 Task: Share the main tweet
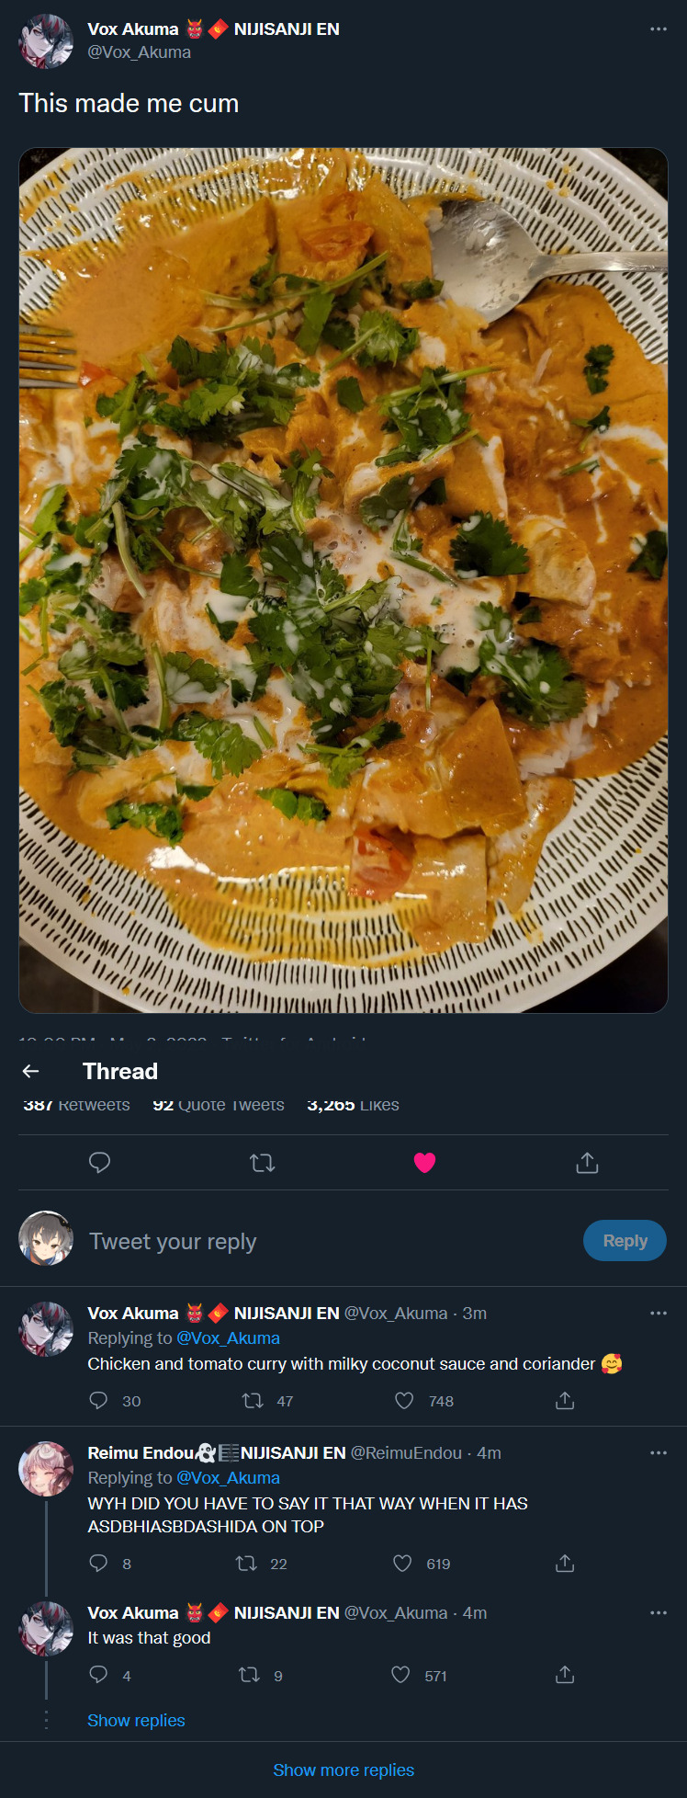(x=587, y=1163)
